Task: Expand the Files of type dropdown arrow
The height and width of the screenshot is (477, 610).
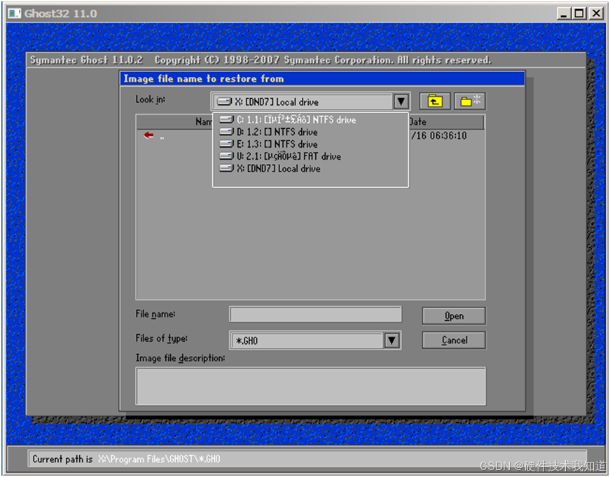Action: pyautogui.click(x=391, y=341)
